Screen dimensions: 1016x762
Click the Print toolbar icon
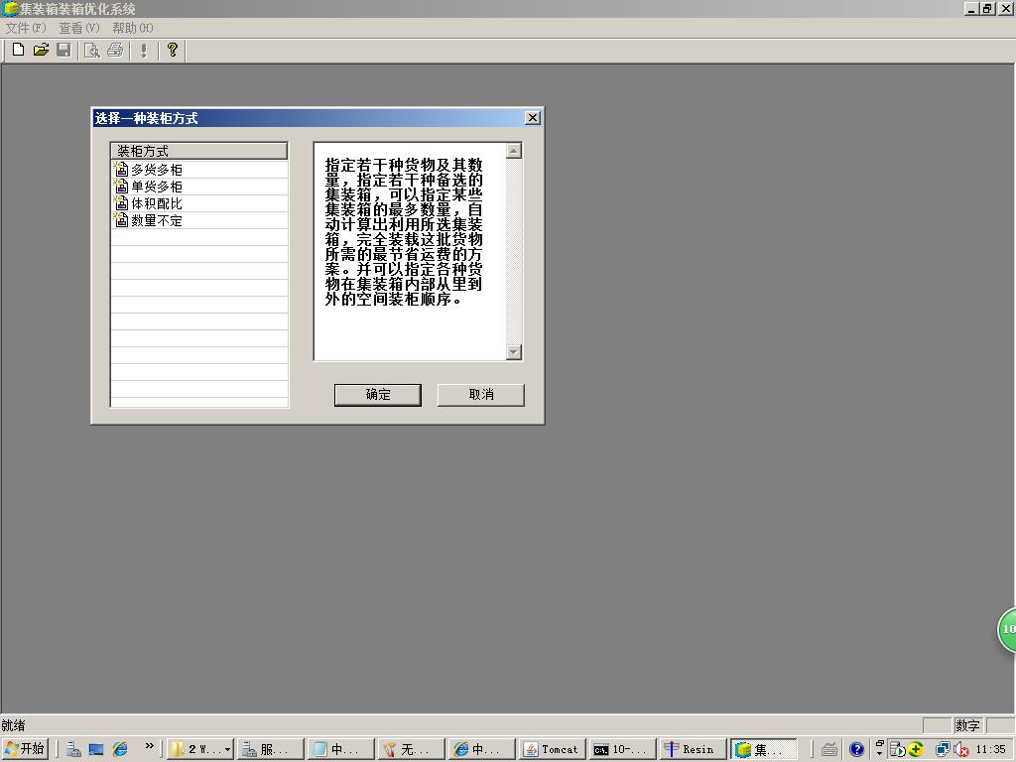(115, 50)
